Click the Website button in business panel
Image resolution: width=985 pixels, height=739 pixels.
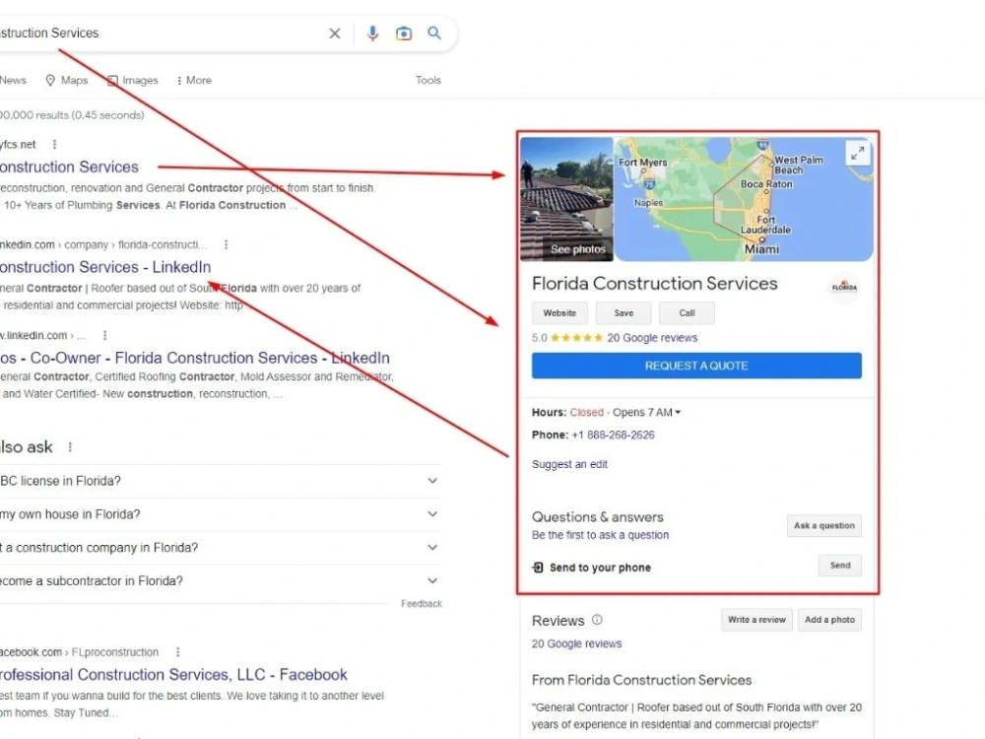point(559,313)
